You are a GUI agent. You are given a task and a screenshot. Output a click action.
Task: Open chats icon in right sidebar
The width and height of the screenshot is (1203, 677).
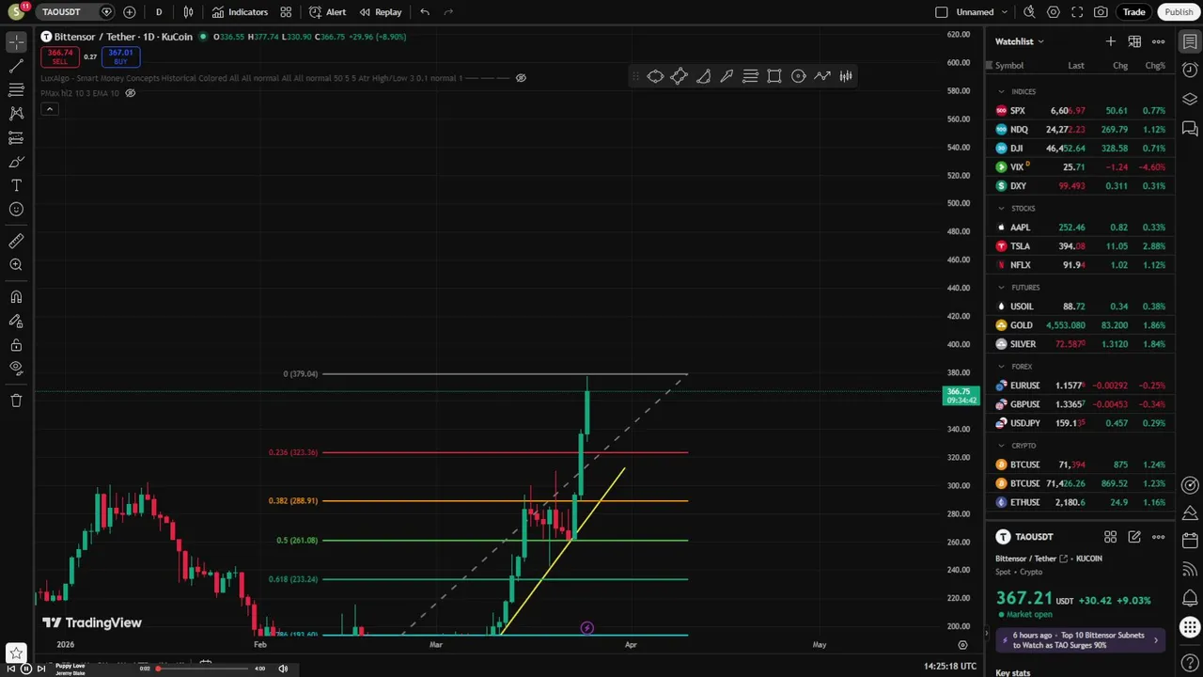pyautogui.click(x=1190, y=129)
